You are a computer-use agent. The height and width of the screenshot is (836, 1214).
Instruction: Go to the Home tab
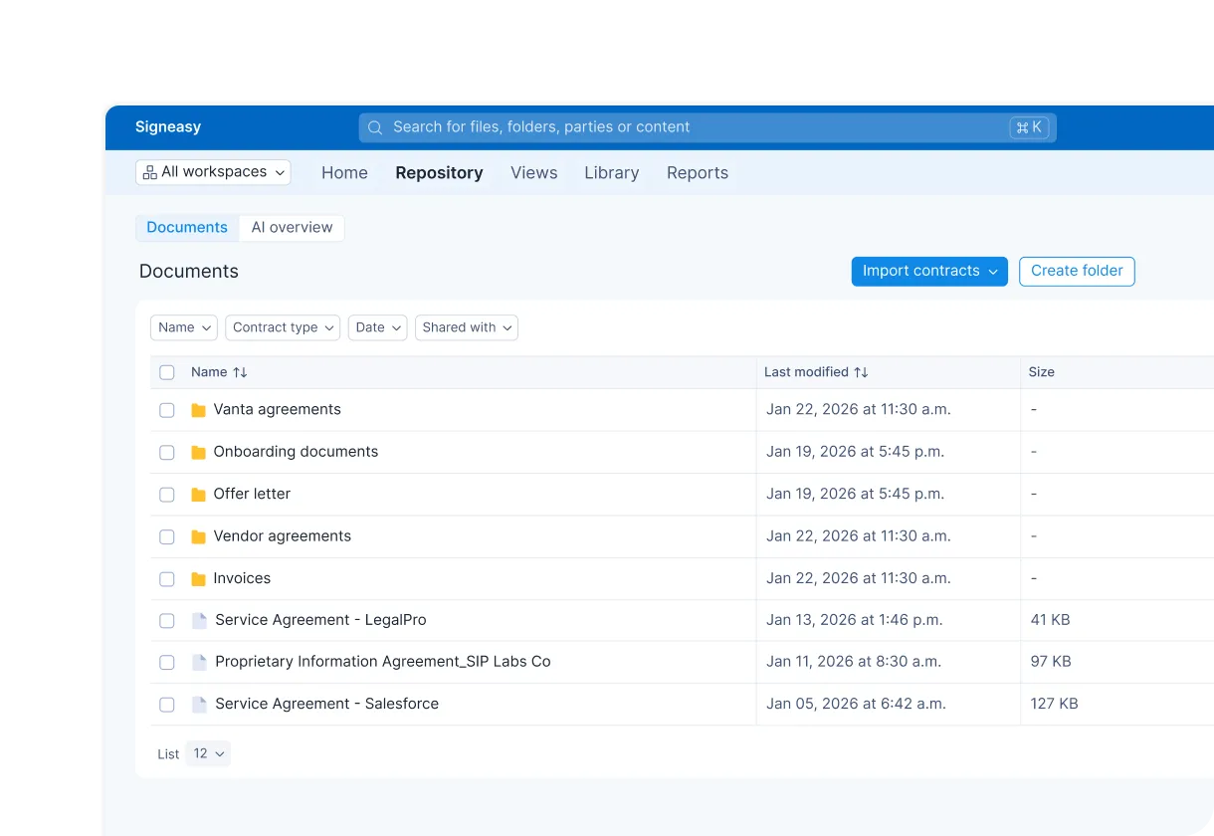(344, 172)
